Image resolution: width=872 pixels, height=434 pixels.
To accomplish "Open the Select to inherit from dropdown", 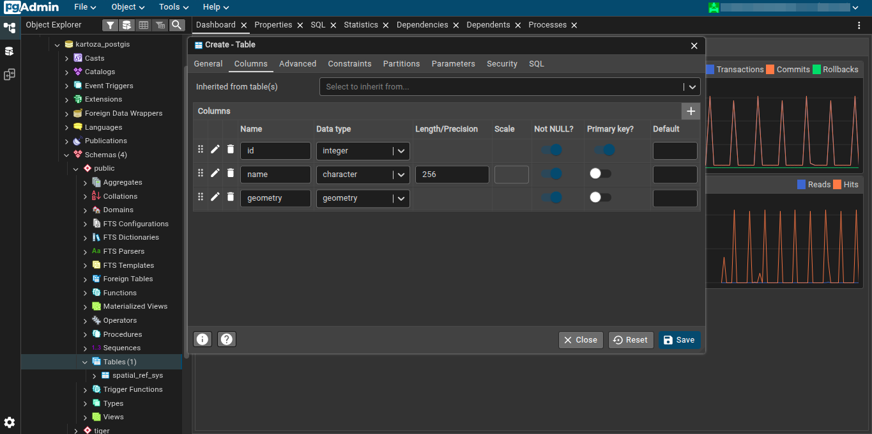I will pos(691,86).
